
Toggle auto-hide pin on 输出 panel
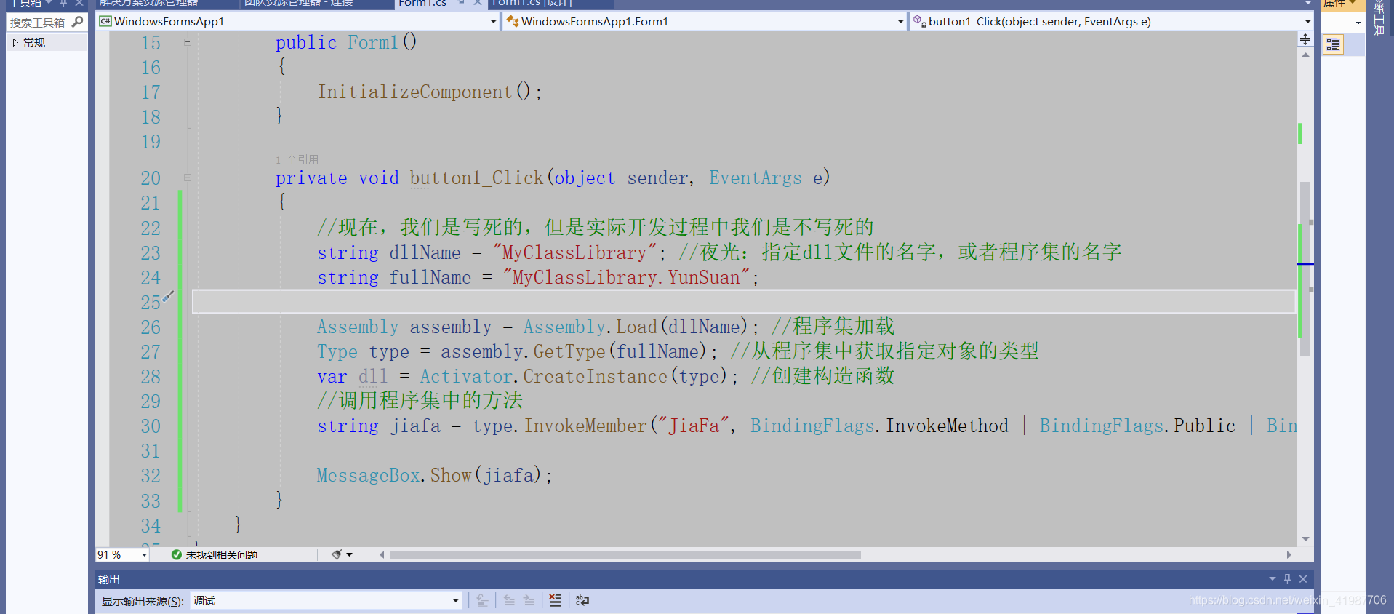click(x=1287, y=579)
